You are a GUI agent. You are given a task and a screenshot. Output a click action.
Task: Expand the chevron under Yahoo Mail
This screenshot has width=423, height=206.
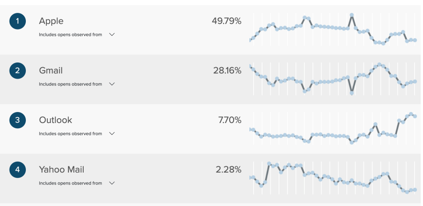click(112, 183)
